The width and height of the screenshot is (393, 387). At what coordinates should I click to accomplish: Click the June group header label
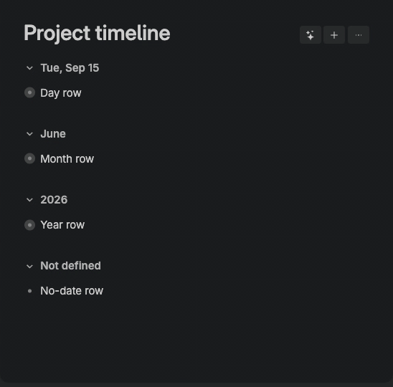(x=53, y=134)
